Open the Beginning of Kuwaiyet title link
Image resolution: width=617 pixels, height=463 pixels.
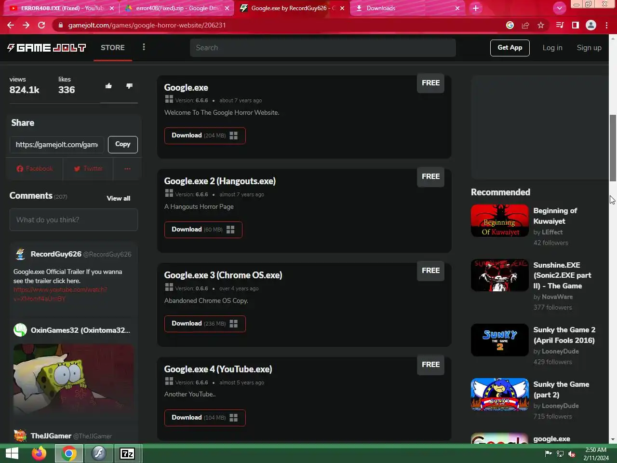click(x=555, y=216)
